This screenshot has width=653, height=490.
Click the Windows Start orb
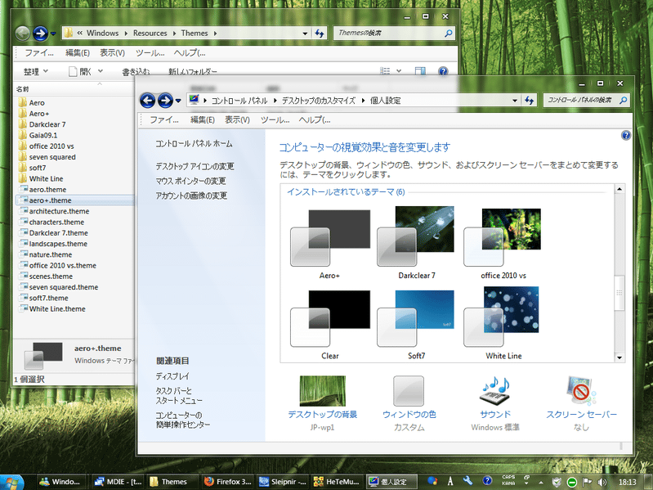click(10, 482)
